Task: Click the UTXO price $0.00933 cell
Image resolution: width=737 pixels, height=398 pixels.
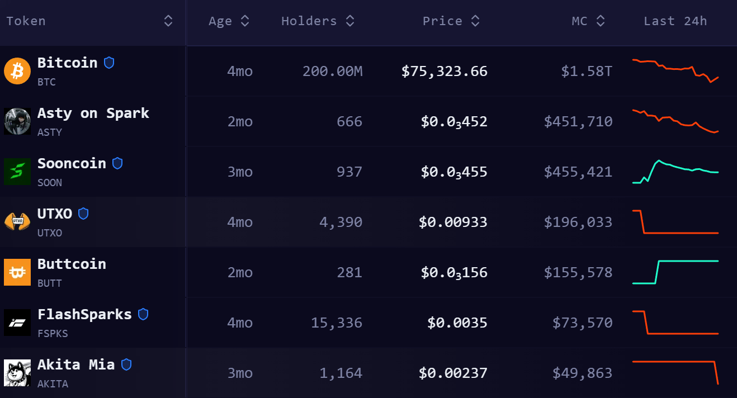Action: point(453,222)
